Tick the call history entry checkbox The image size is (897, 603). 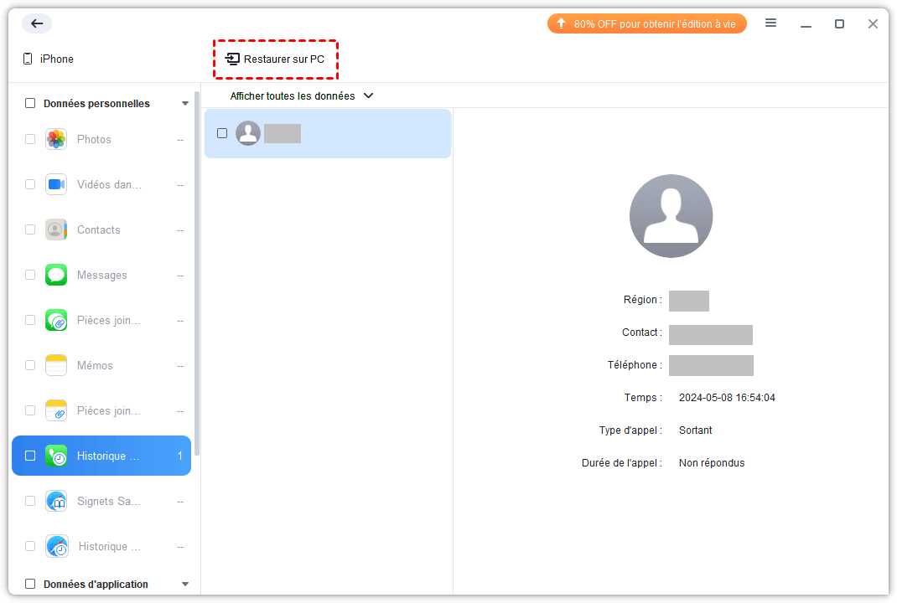222,133
